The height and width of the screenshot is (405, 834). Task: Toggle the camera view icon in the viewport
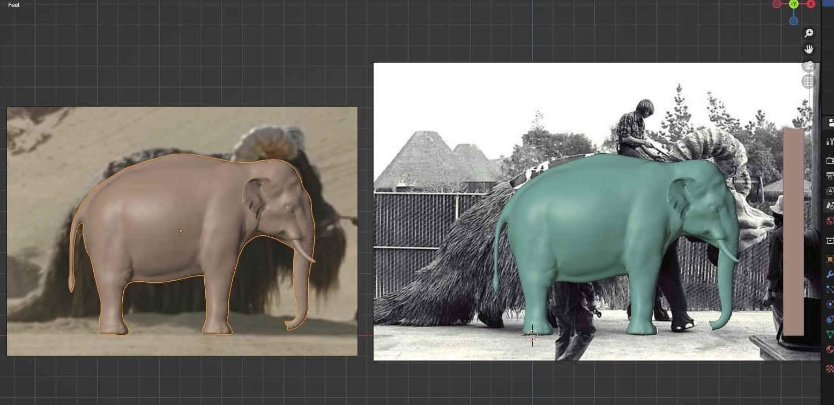[808, 65]
